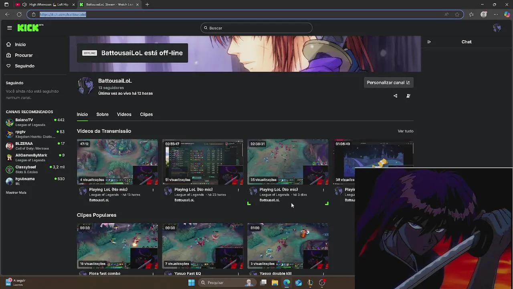Open a new browser tab

click(147, 4)
